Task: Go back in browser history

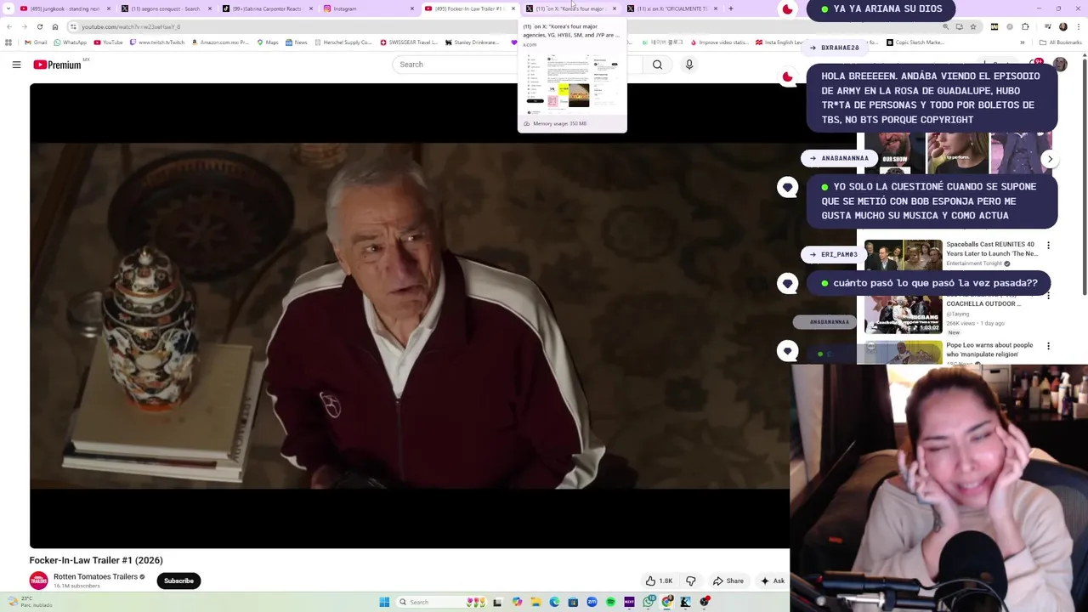Action: coord(9,26)
